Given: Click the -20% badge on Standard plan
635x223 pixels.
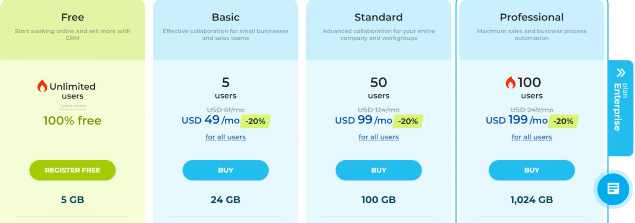Looking at the screenshot, I should [408, 122].
